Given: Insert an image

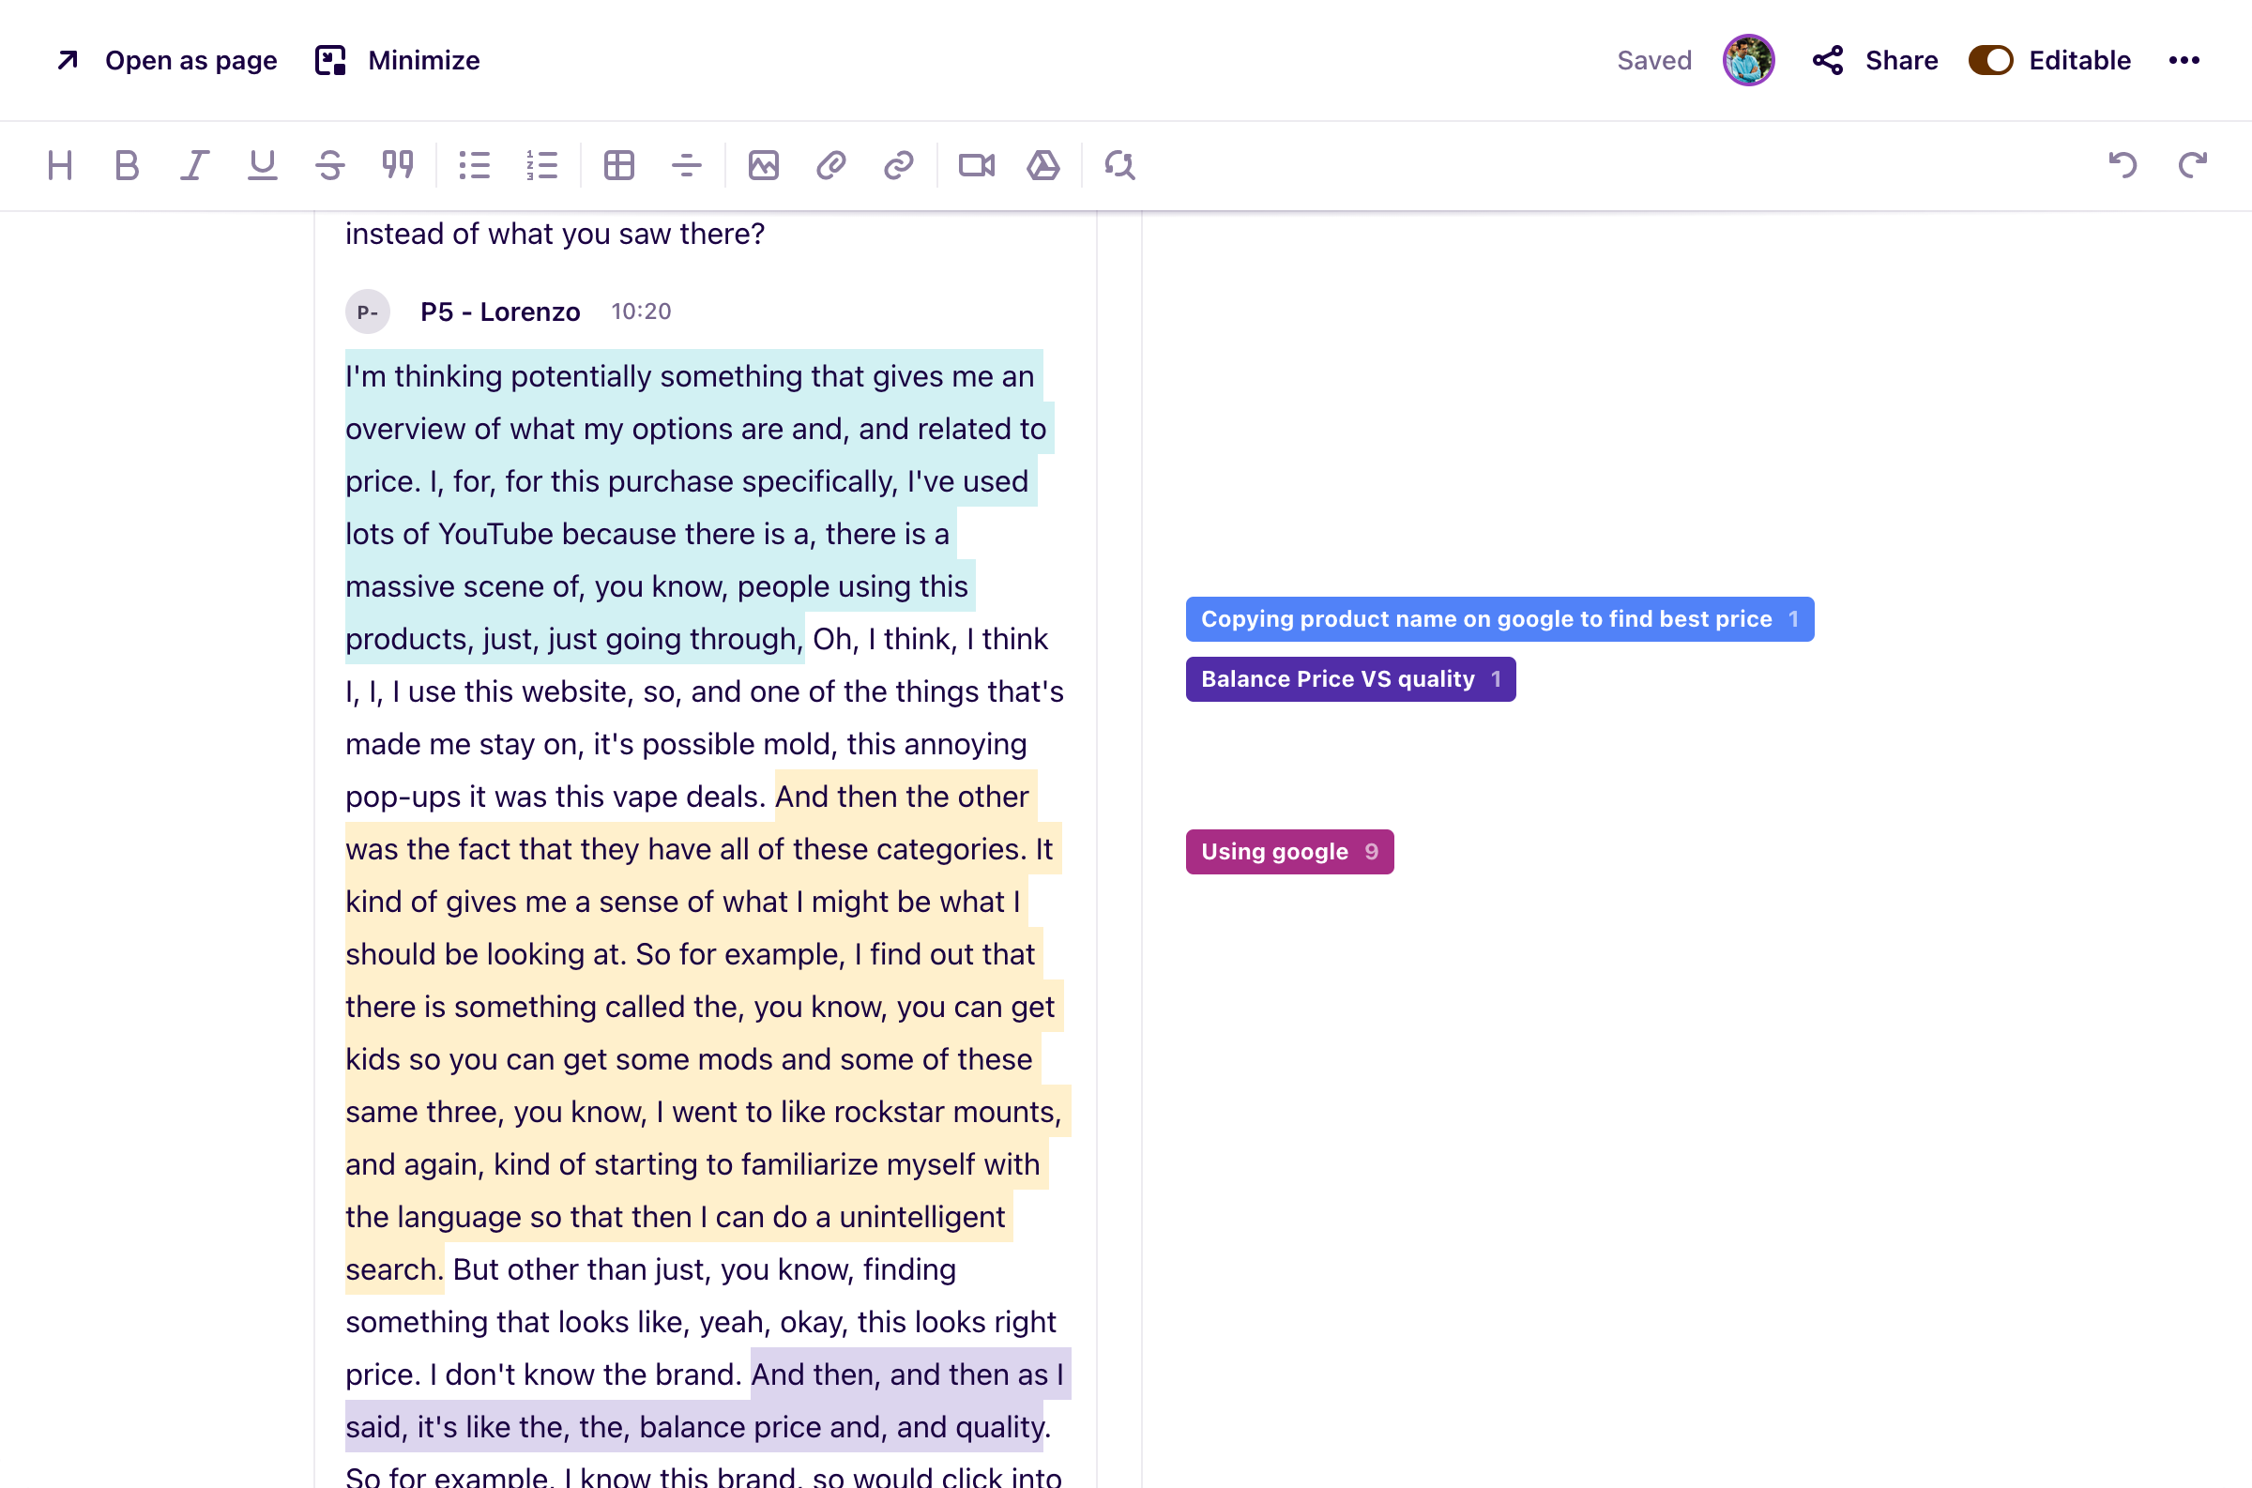Looking at the screenshot, I should (x=763, y=166).
